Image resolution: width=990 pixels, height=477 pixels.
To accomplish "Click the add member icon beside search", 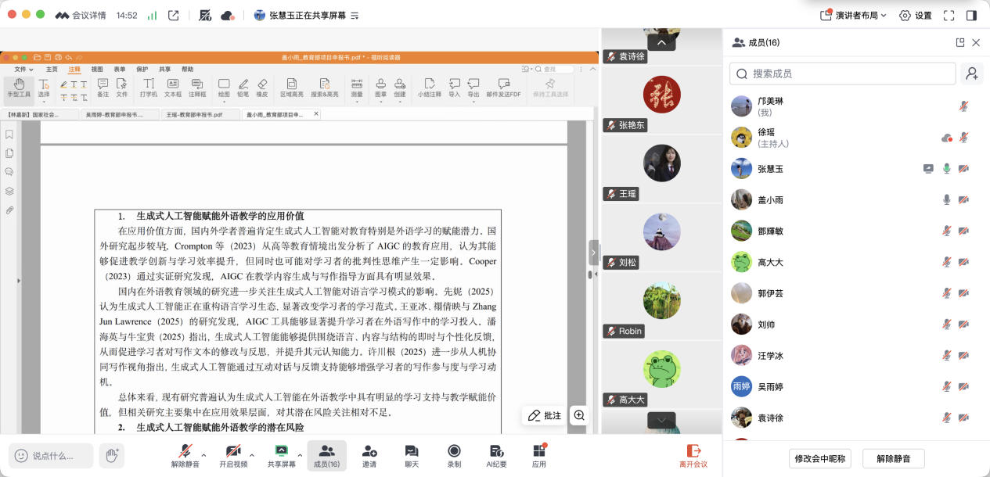I will click(972, 74).
